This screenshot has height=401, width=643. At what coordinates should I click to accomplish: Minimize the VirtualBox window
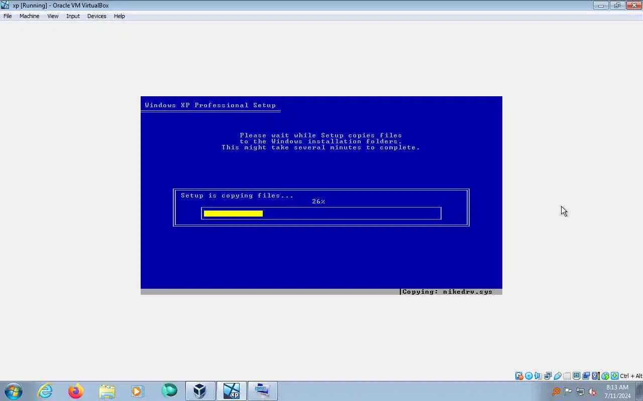point(601,6)
